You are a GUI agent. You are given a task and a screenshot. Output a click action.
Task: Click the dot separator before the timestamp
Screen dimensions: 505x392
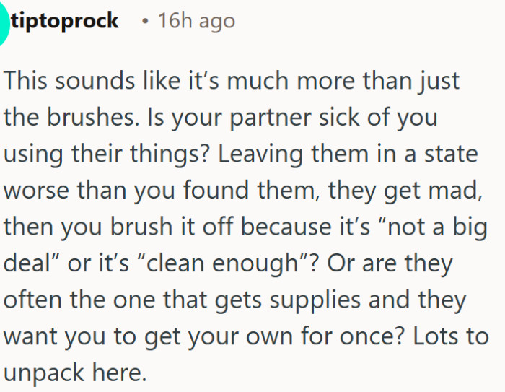(146, 22)
